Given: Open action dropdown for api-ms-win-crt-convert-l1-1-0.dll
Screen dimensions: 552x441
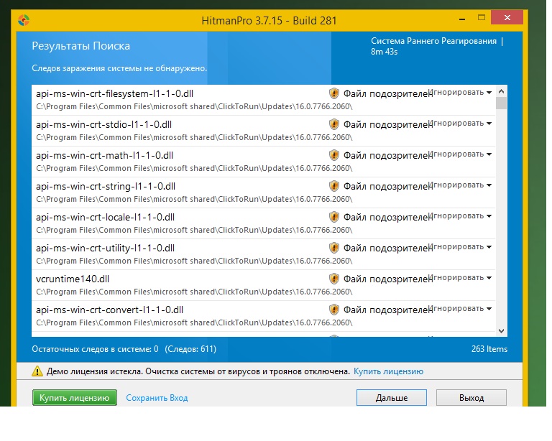Looking at the screenshot, I should 461,309.
